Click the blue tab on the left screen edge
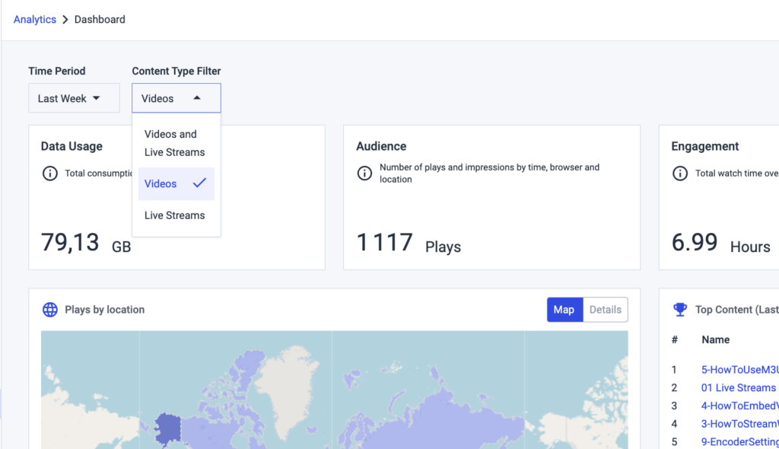 (x=2, y=403)
